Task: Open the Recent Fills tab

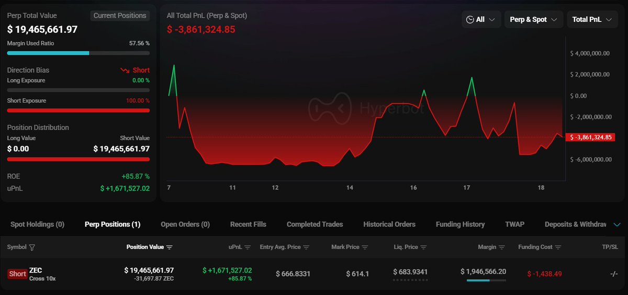Action: pyautogui.click(x=248, y=225)
